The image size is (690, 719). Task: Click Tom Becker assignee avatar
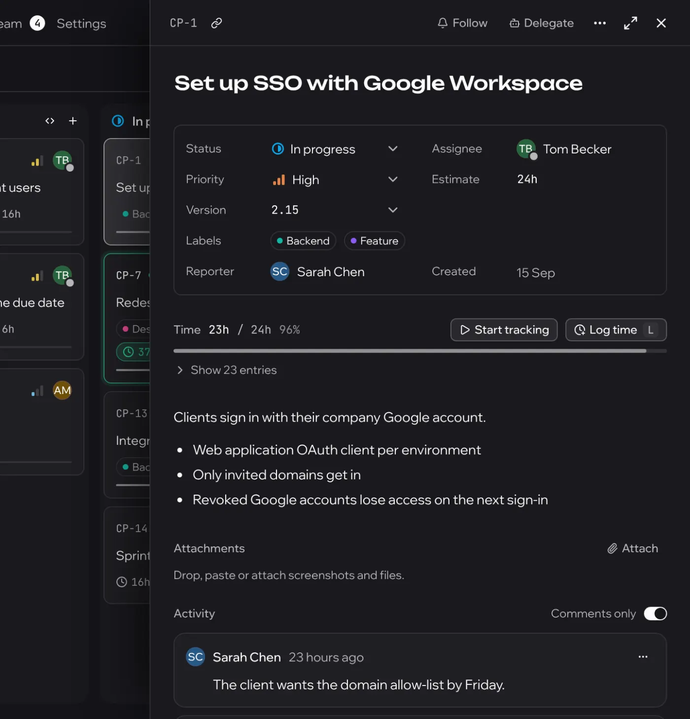click(526, 149)
